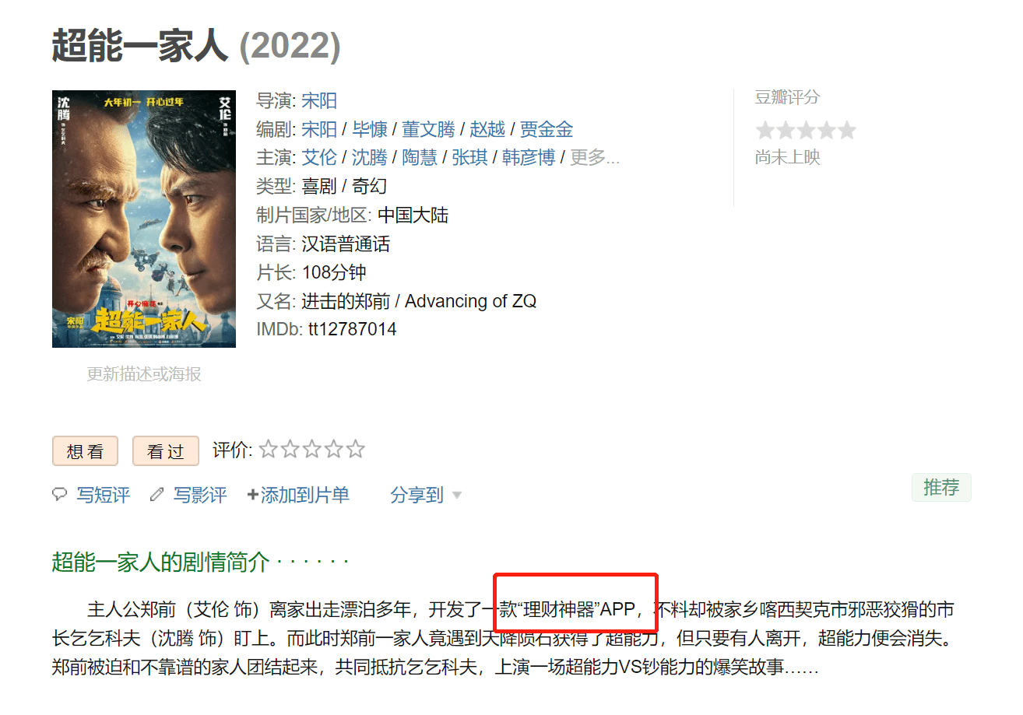
Task: Mark movie as 想看
Action: (x=85, y=451)
